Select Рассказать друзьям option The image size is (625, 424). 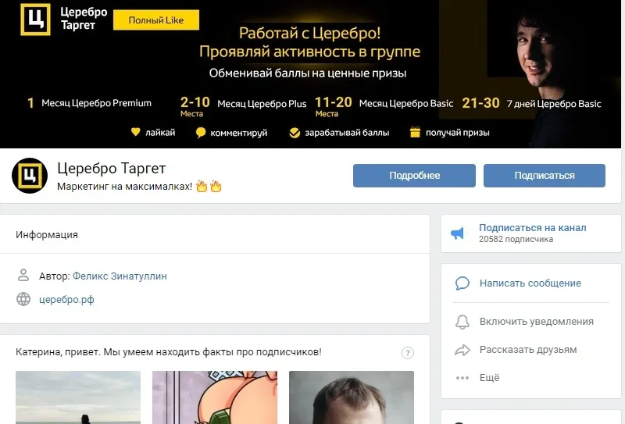coord(528,350)
